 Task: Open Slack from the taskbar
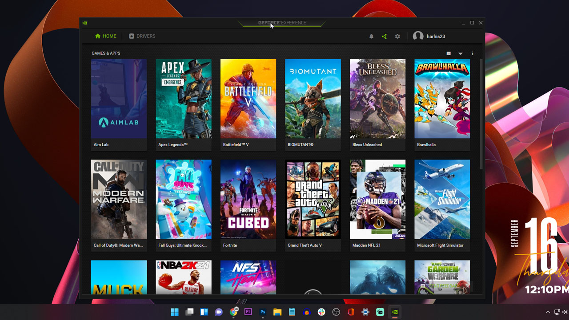point(321,312)
